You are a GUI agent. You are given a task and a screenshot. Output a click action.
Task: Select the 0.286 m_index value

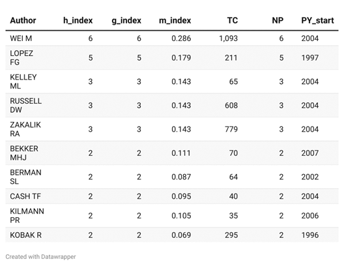[x=181, y=38]
